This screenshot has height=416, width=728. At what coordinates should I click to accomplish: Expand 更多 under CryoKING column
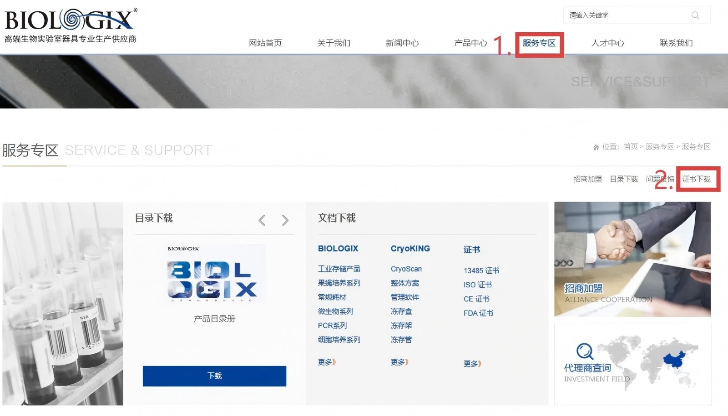coord(399,362)
